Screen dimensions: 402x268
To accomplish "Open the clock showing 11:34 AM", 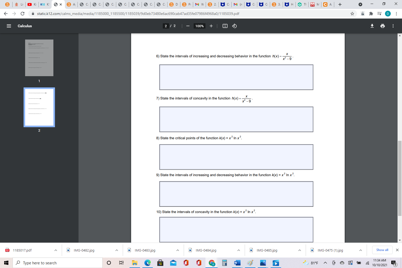I will click(380, 263).
